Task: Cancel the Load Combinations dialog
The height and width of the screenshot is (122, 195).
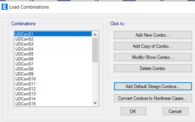Action: point(175,111)
